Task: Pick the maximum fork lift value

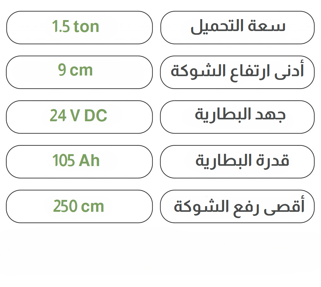Action: [x=79, y=206]
